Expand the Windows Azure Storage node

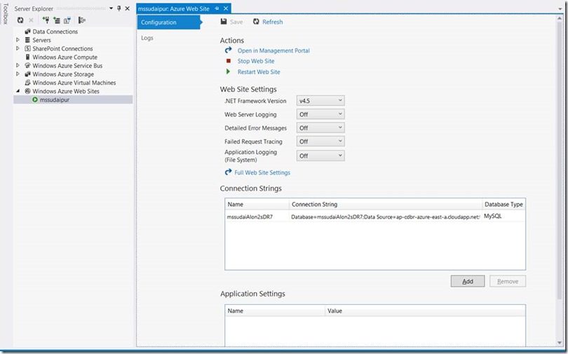coord(18,74)
